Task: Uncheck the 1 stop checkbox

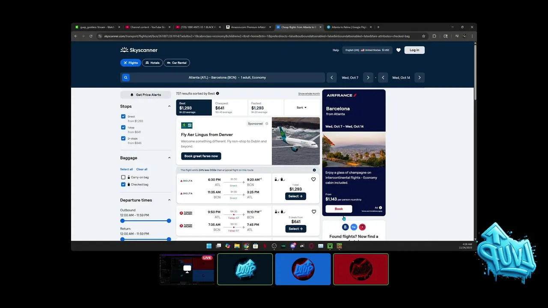Action: point(123,127)
